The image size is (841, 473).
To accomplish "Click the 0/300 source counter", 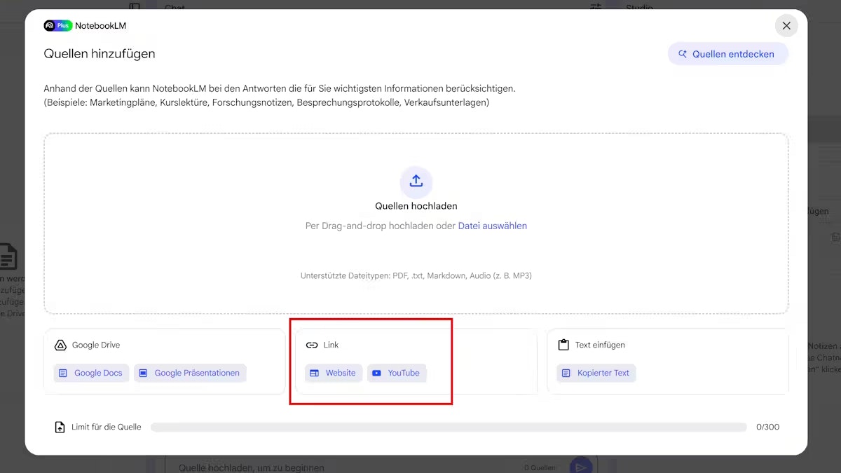I will [x=767, y=427].
